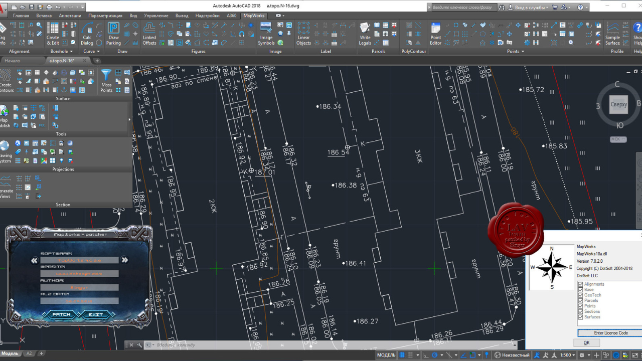
Task: Click the keyword search input field
Action: click(x=464, y=7)
